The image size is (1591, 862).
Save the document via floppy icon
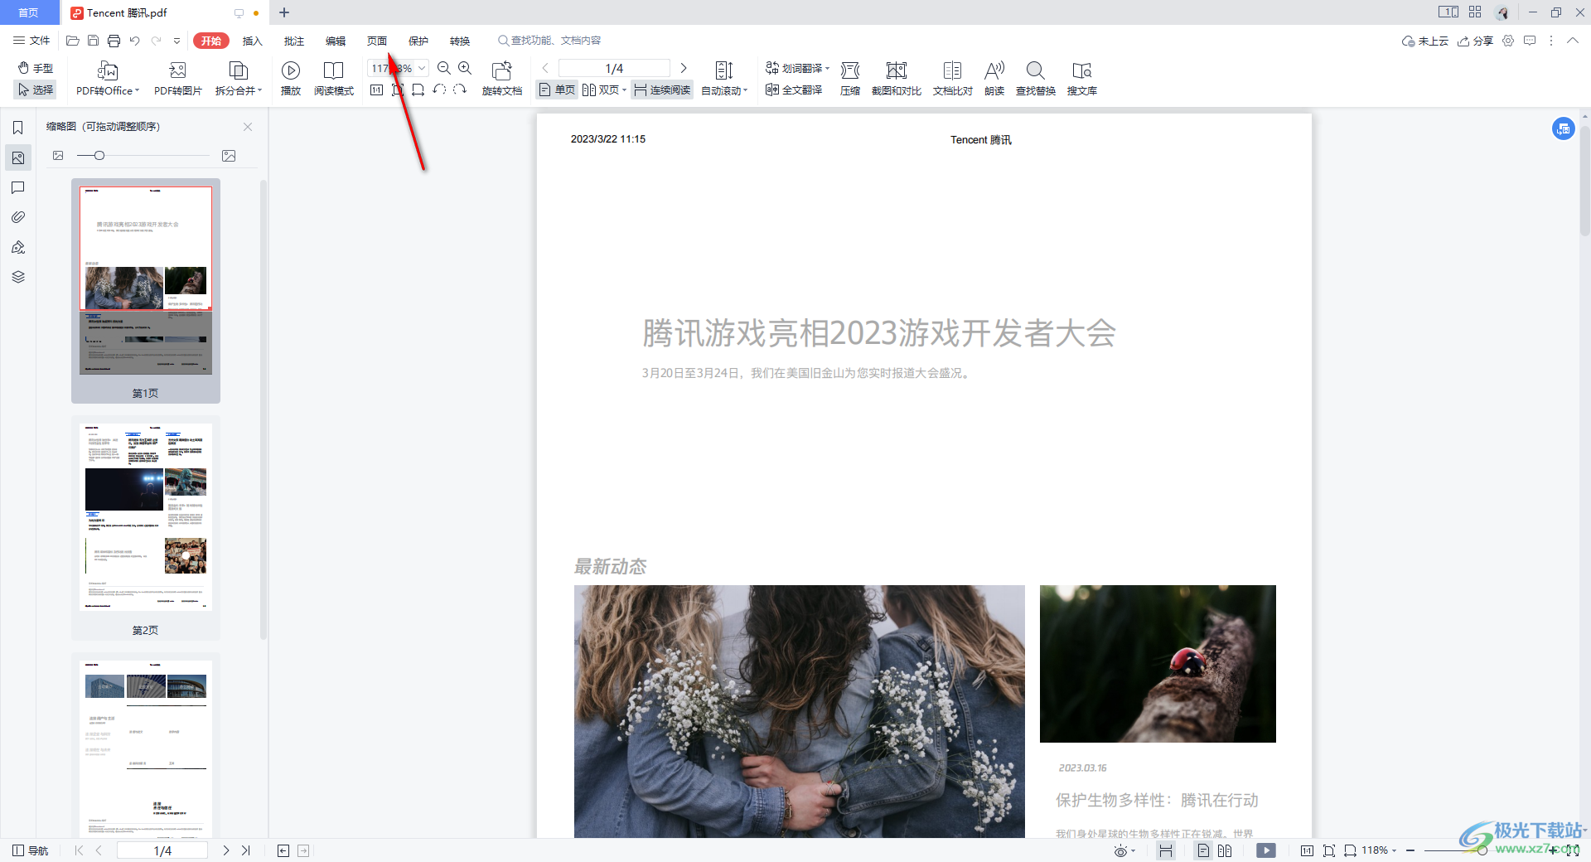[x=93, y=41]
